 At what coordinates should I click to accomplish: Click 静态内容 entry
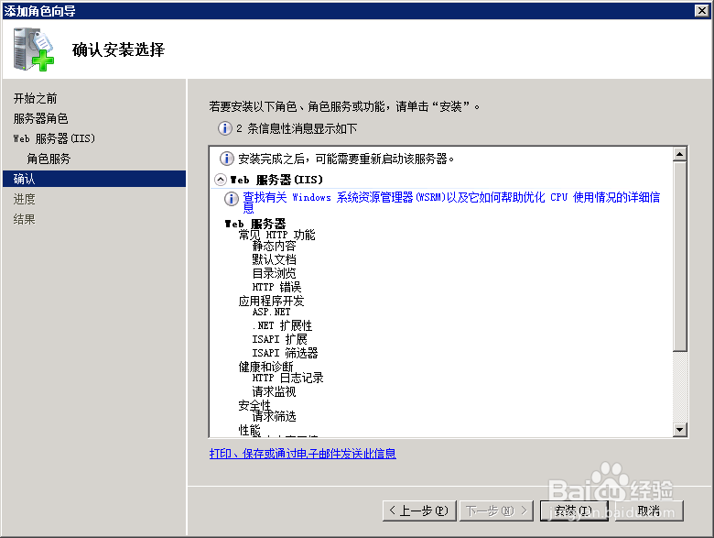coord(274,247)
